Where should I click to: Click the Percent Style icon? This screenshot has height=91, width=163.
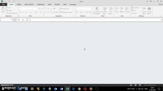pyautogui.click(x=81, y=12)
